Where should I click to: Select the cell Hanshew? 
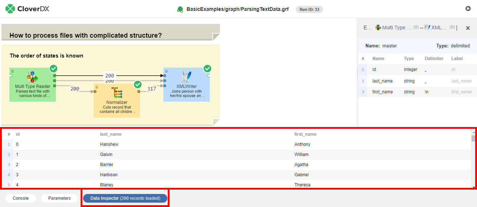click(109, 144)
